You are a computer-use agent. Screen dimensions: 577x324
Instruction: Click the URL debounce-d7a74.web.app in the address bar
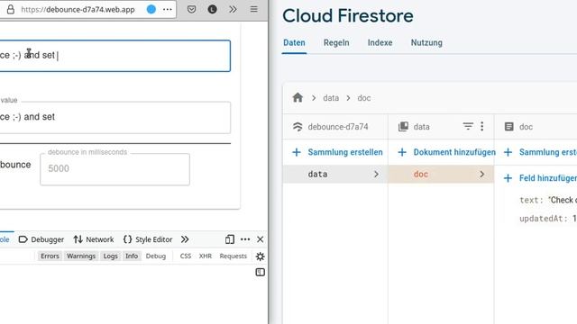78,10
